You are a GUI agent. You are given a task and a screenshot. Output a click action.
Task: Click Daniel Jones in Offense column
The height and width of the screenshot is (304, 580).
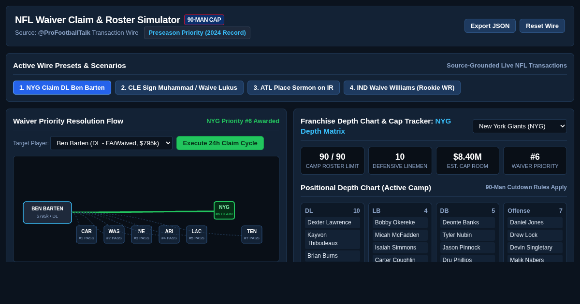coord(535,222)
